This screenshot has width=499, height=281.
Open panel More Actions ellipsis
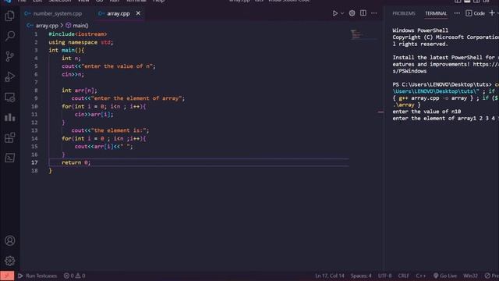pos(457,13)
